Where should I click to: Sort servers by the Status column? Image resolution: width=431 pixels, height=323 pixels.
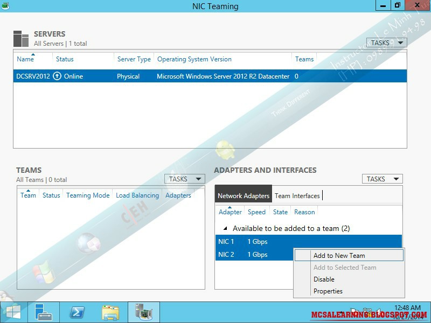coord(65,59)
